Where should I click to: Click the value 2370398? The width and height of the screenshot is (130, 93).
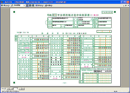(x=74, y=46)
